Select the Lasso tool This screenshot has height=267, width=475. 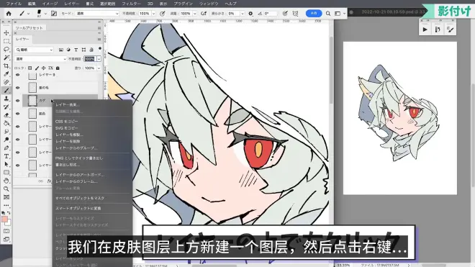coord(6,49)
